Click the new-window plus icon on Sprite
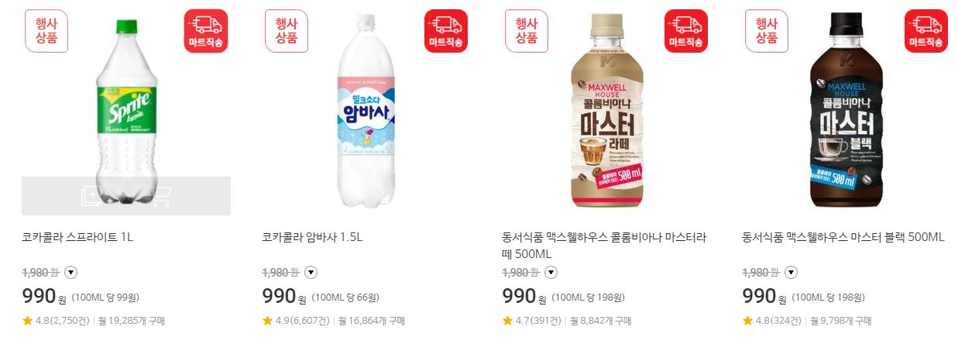 click(91, 197)
